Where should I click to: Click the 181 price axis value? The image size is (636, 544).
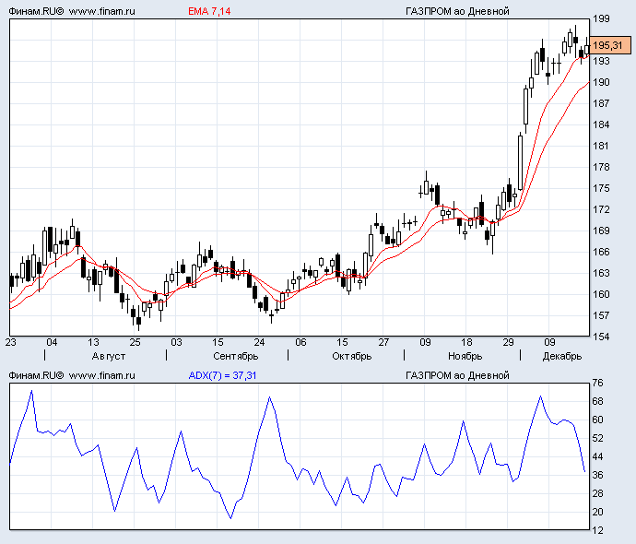(601, 146)
